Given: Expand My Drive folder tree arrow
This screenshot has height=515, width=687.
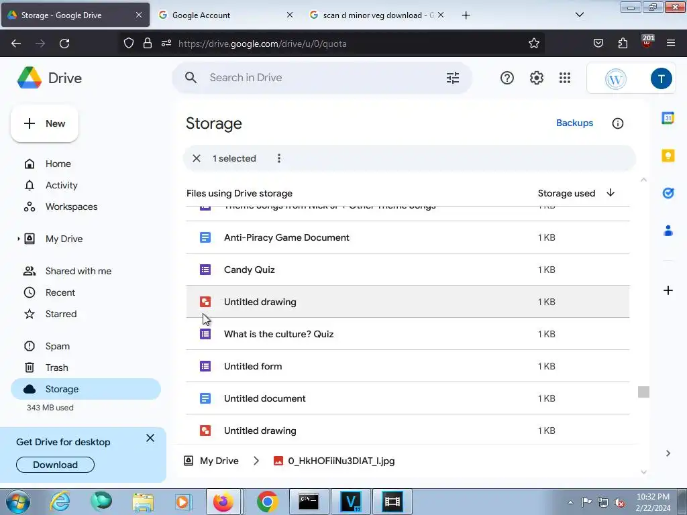Looking at the screenshot, I should pyautogui.click(x=18, y=239).
